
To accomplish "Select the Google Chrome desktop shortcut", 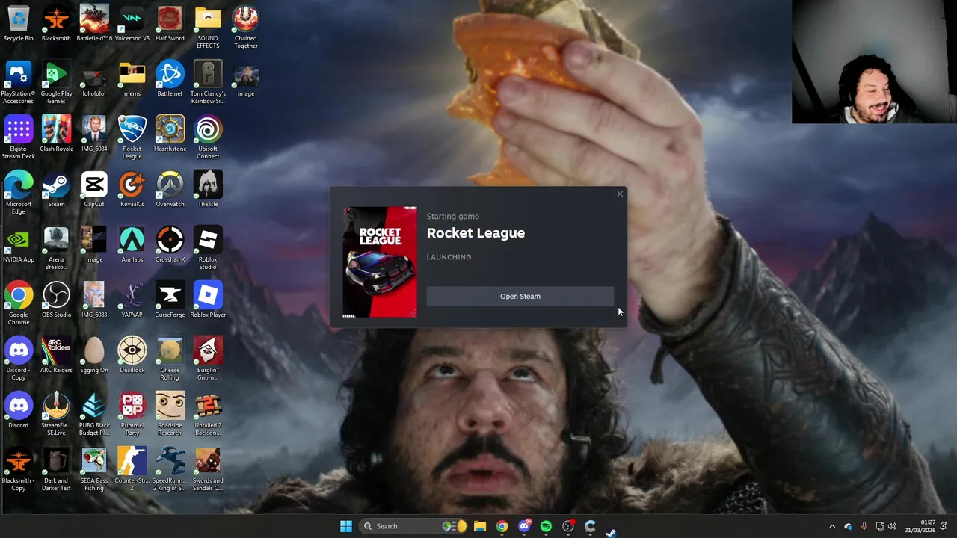I will pyautogui.click(x=18, y=304).
